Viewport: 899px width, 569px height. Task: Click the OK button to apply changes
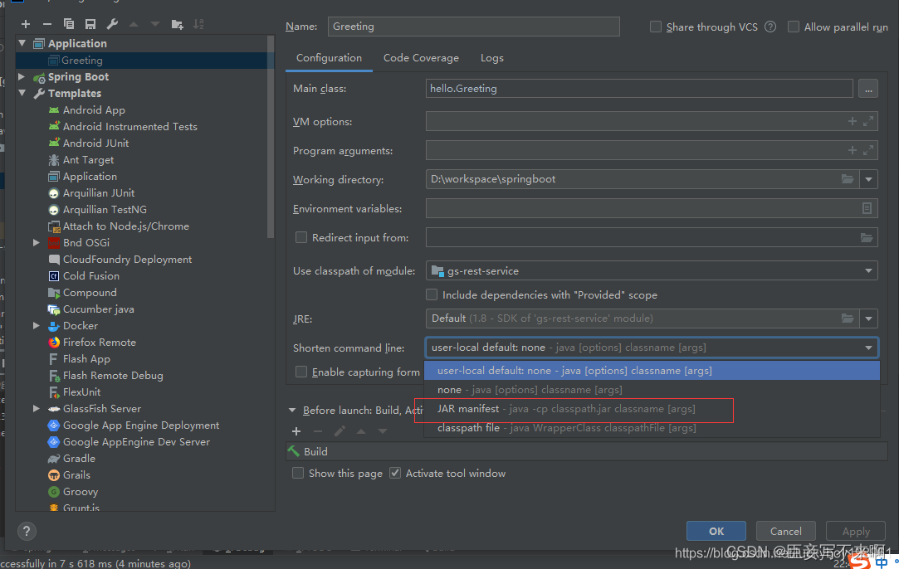(x=716, y=531)
